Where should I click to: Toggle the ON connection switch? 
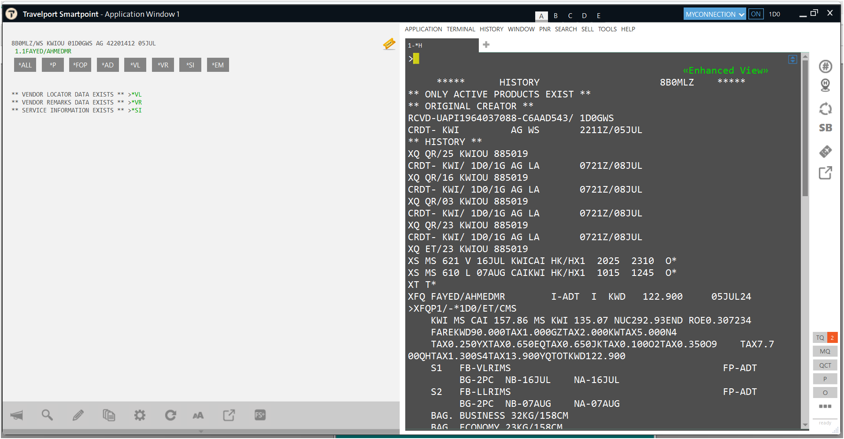[756, 14]
